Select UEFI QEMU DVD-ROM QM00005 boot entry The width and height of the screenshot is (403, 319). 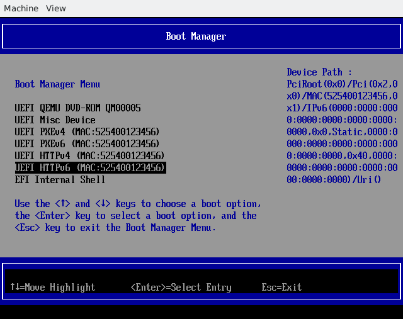(77, 108)
